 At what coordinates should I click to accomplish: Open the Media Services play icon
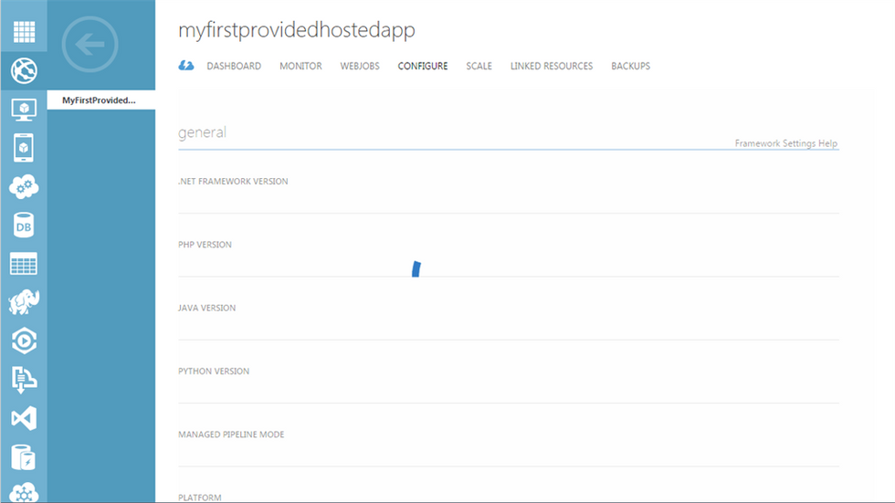(24, 341)
